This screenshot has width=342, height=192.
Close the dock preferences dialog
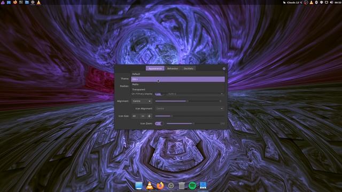click(x=224, y=69)
